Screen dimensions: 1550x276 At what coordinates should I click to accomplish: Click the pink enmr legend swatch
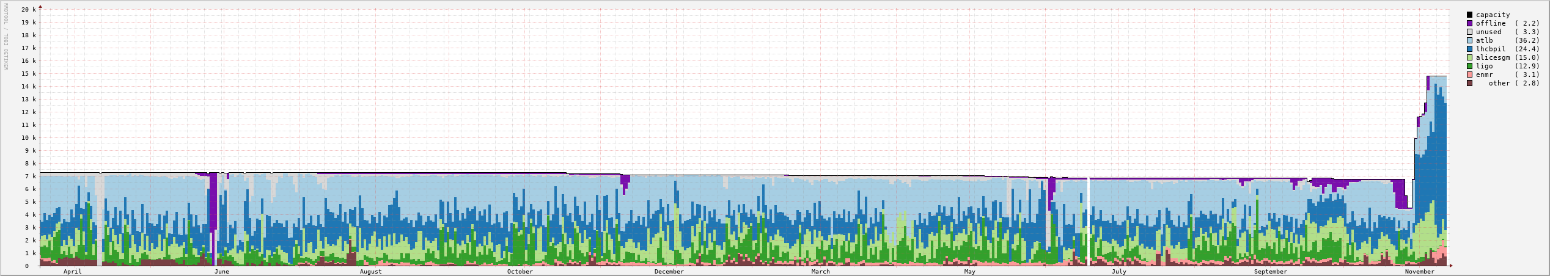[x=1469, y=74]
